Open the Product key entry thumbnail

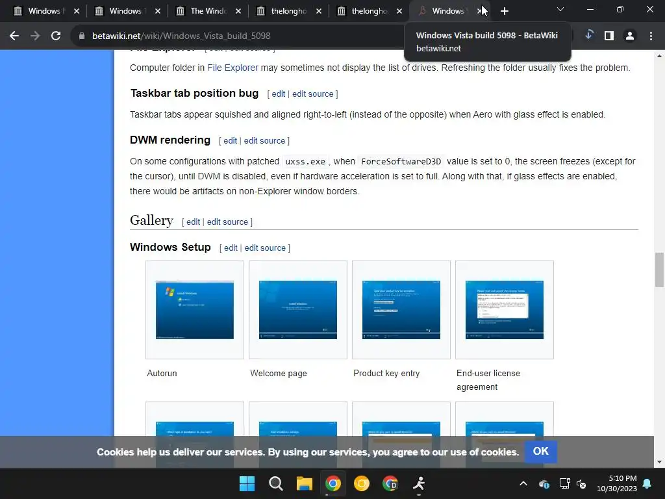click(x=401, y=310)
